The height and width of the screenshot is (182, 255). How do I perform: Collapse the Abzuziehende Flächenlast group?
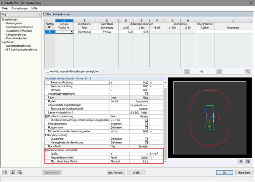pos(46,150)
